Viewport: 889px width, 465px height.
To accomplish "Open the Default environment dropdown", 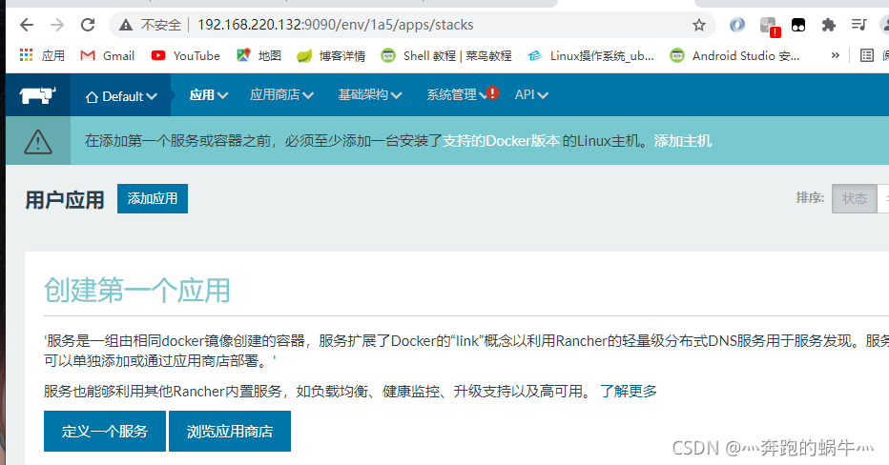I will coord(121,96).
